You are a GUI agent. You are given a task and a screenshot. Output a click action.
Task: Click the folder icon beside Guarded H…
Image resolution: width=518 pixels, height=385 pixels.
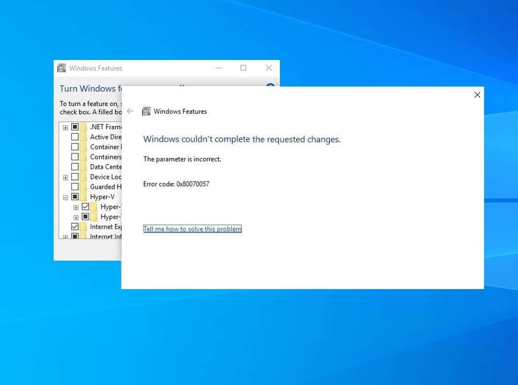(x=84, y=186)
